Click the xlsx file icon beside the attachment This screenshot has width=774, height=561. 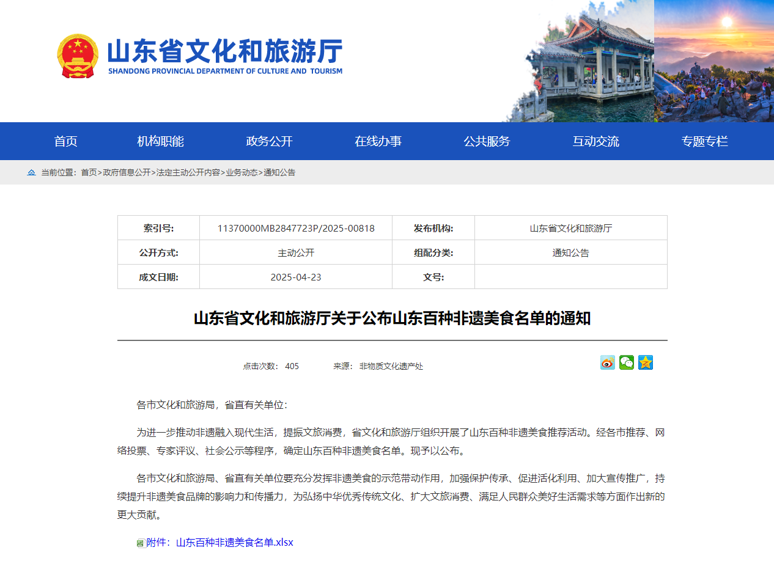coord(141,543)
